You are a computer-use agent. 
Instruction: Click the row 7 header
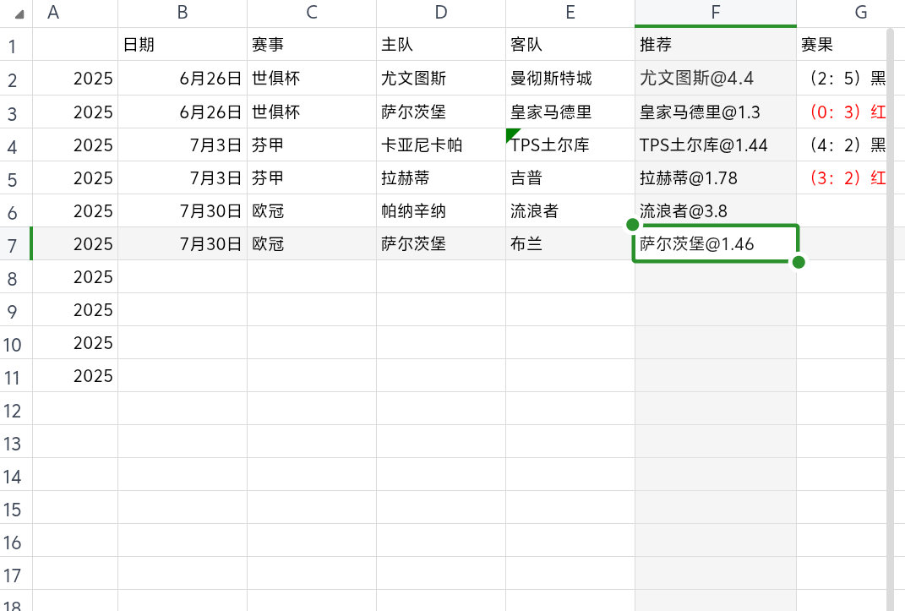pos(14,243)
